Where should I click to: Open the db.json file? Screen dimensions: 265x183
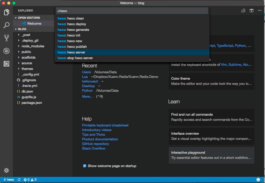(x=27, y=91)
